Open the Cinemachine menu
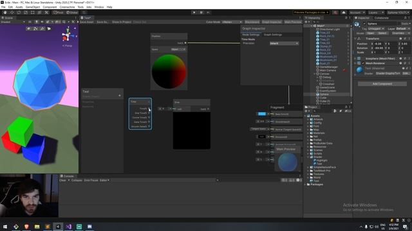412x231 pixels. (67, 7)
